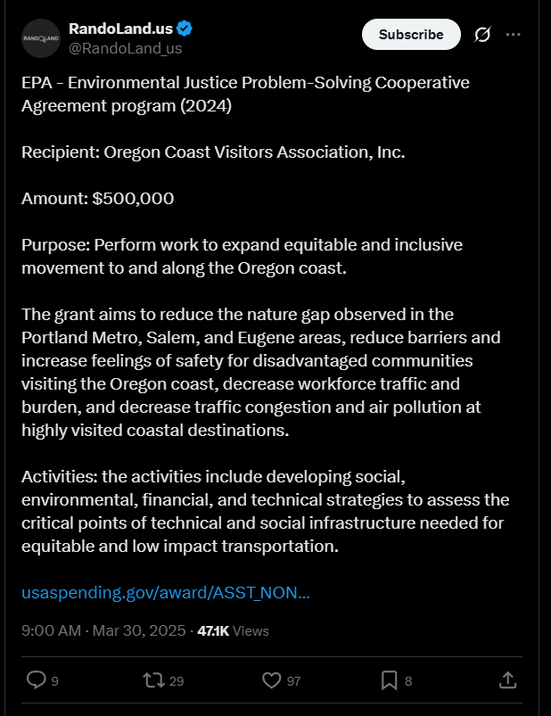Click the repost arrows icon
The height and width of the screenshot is (716, 551).
(153, 680)
